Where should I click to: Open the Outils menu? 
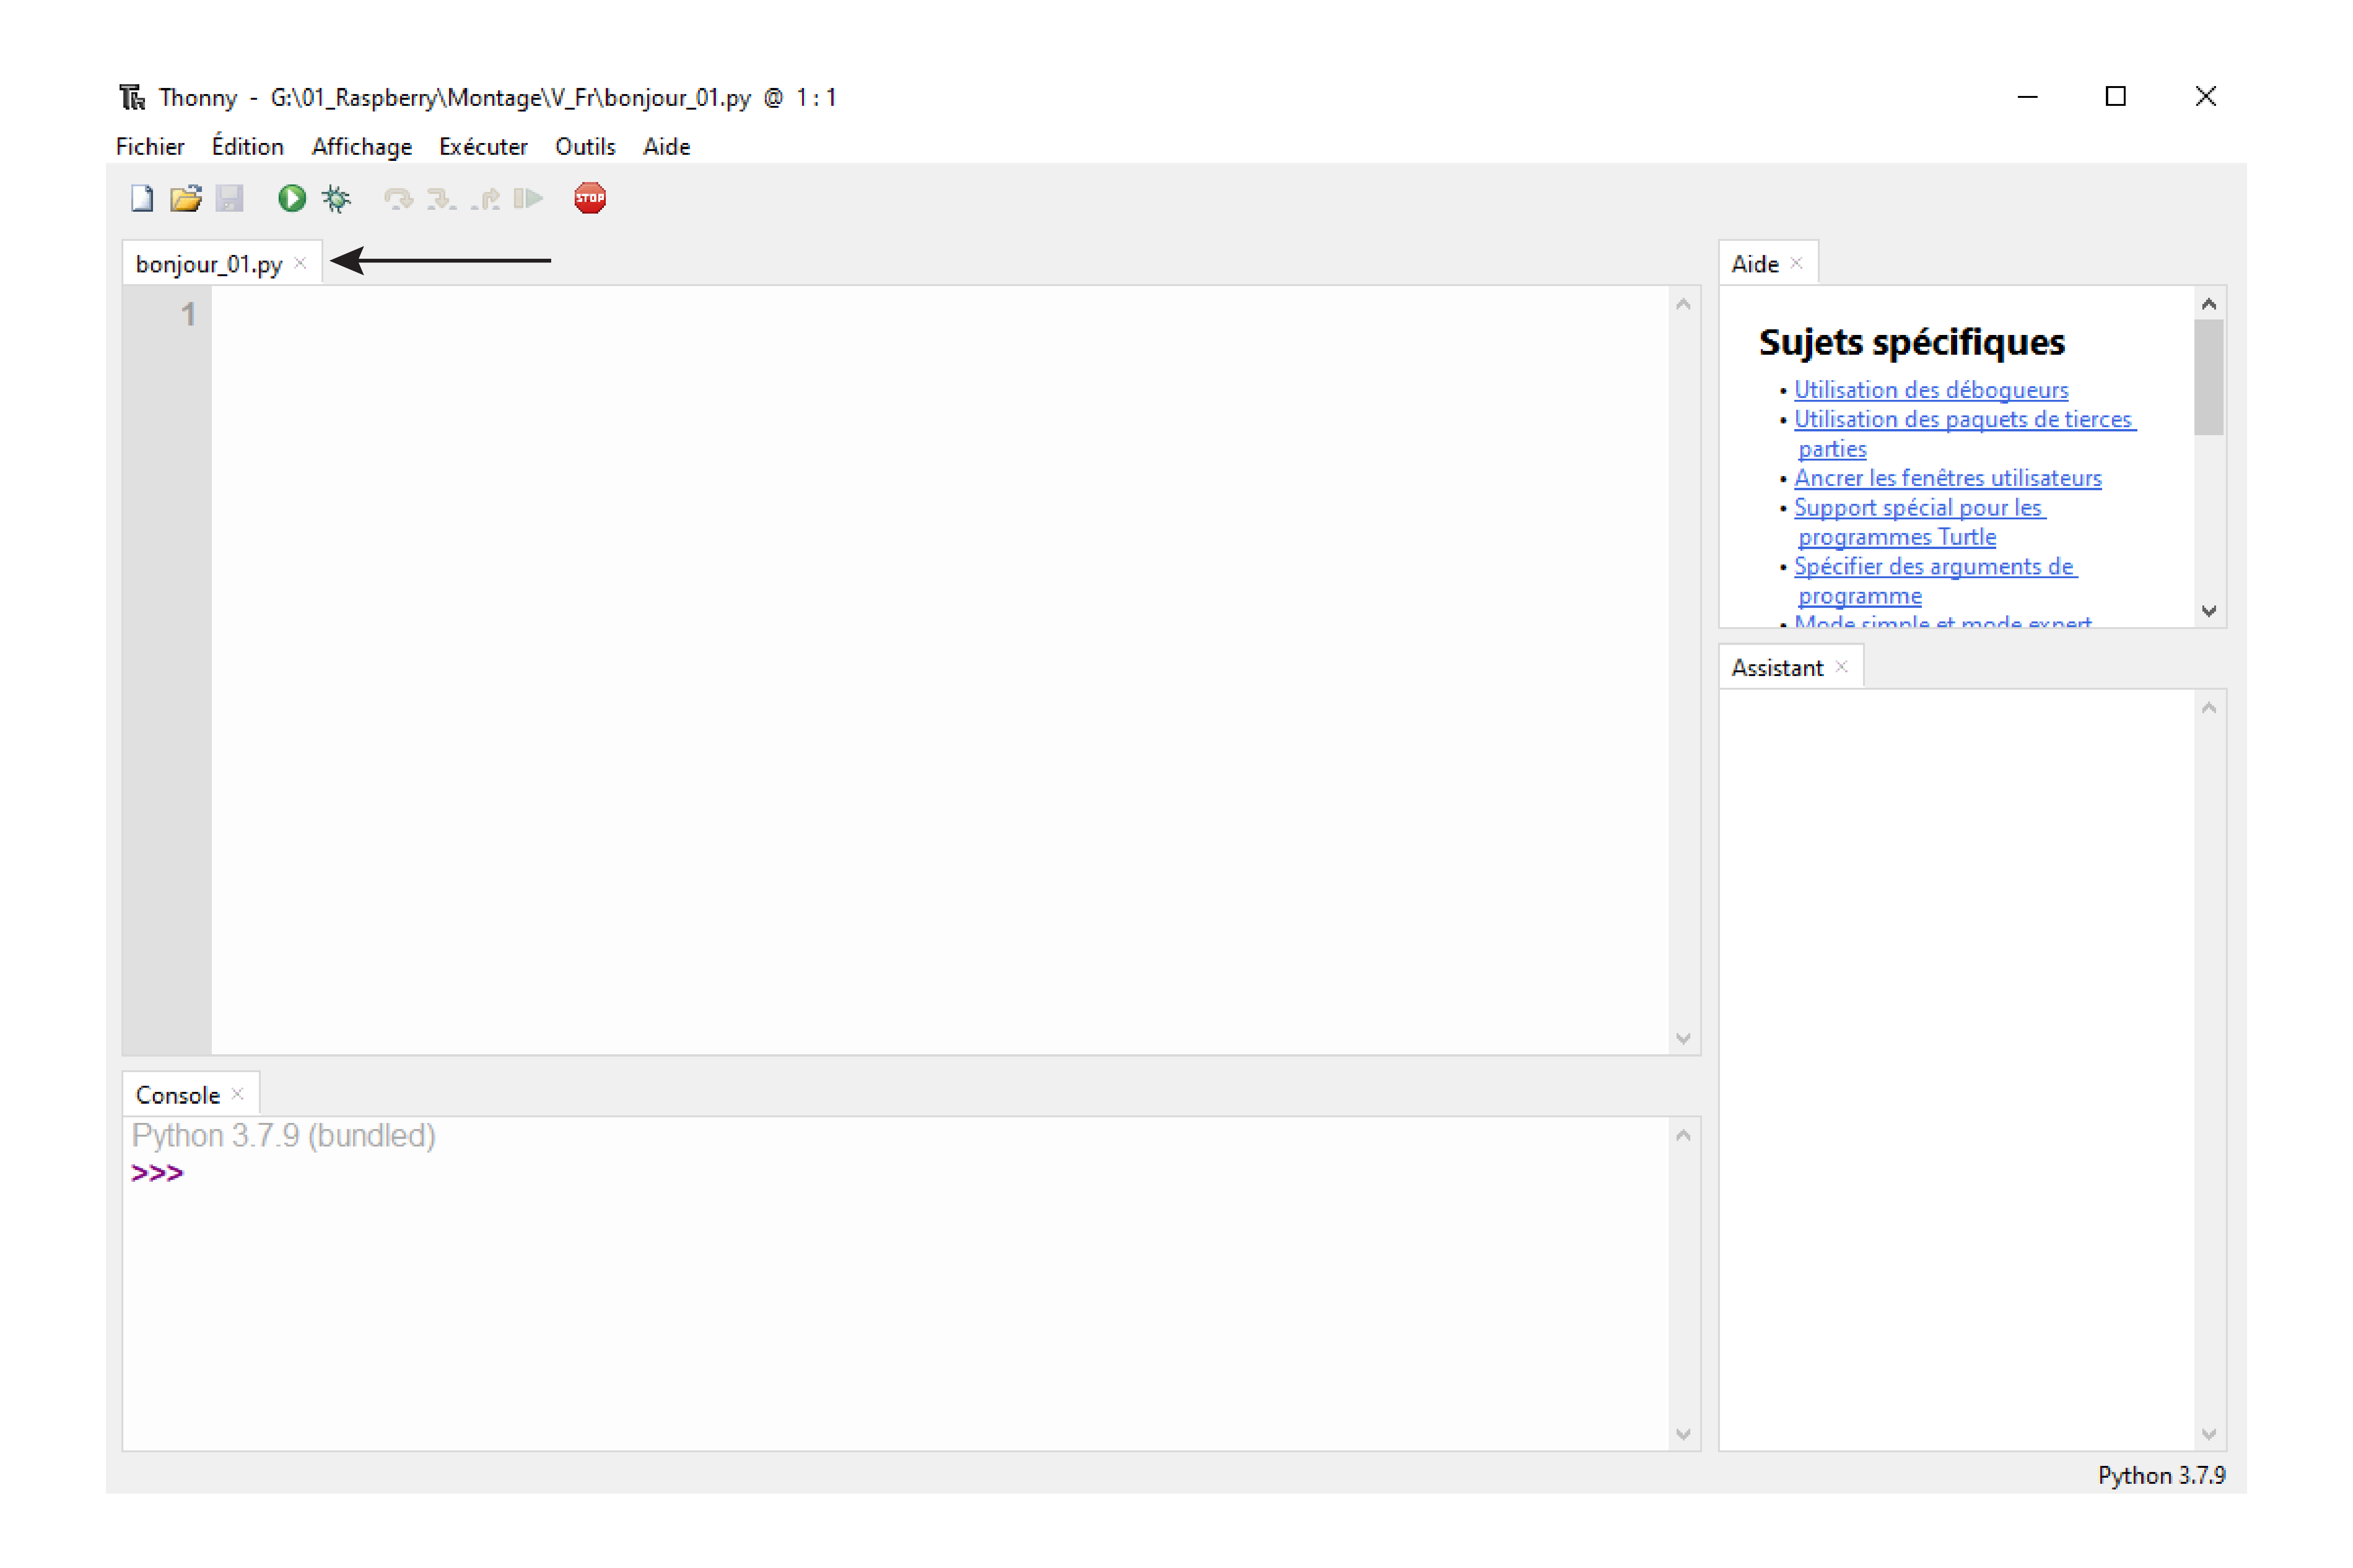point(585,147)
